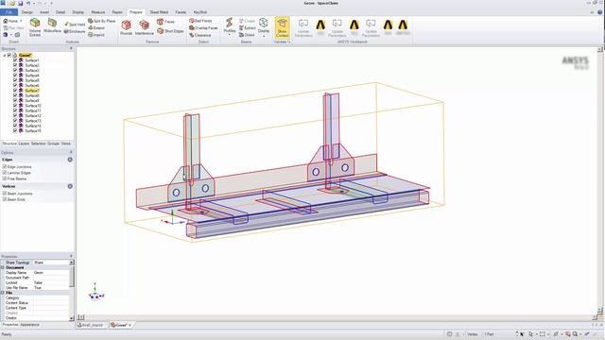Viewport: 605px width, 340px height.
Task: Switch to the Design ribbon tab
Action: tap(27, 12)
